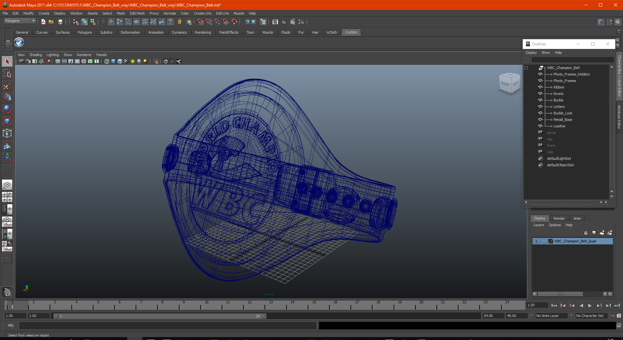The width and height of the screenshot is (623, 340).
Task: Toggle display type box of WBC_Champion_Belt_layer
Action: pos(544,241)
